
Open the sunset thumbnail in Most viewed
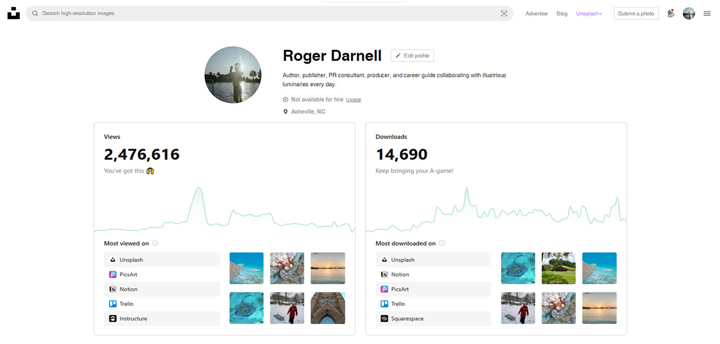tap(328, 268)
